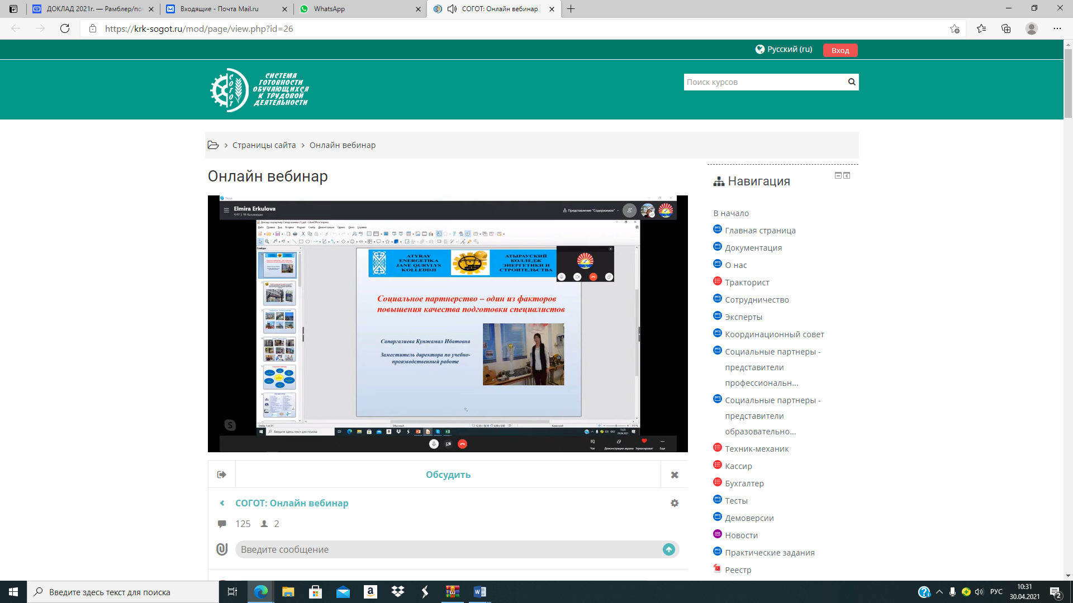Click the search magnifier icon in course search
The height and width of the screenshot is (603, 1073).
[851, 82]
